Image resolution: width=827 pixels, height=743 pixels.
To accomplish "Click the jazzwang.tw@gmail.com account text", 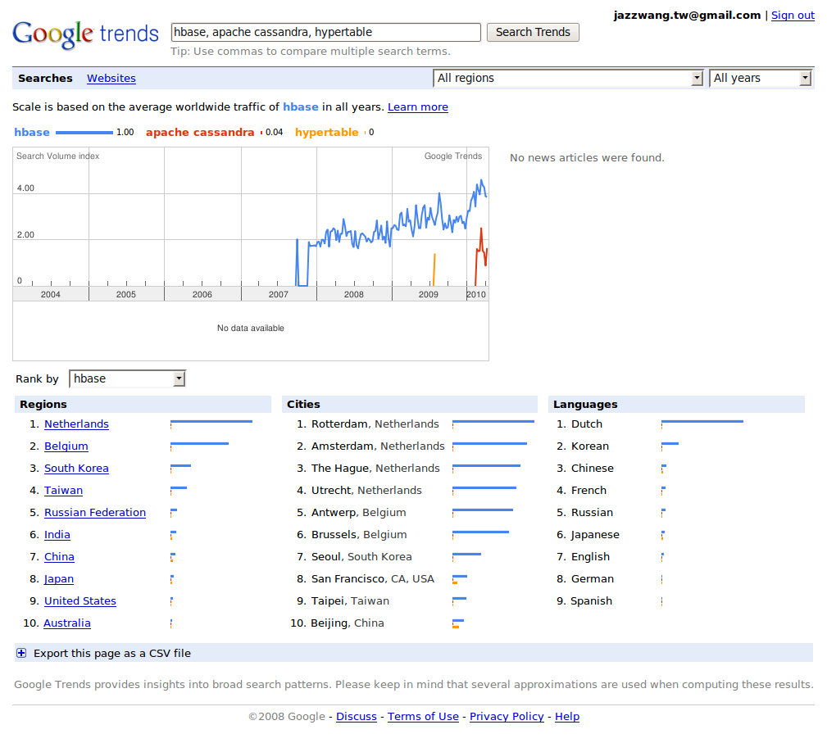I will pos(687,16).
